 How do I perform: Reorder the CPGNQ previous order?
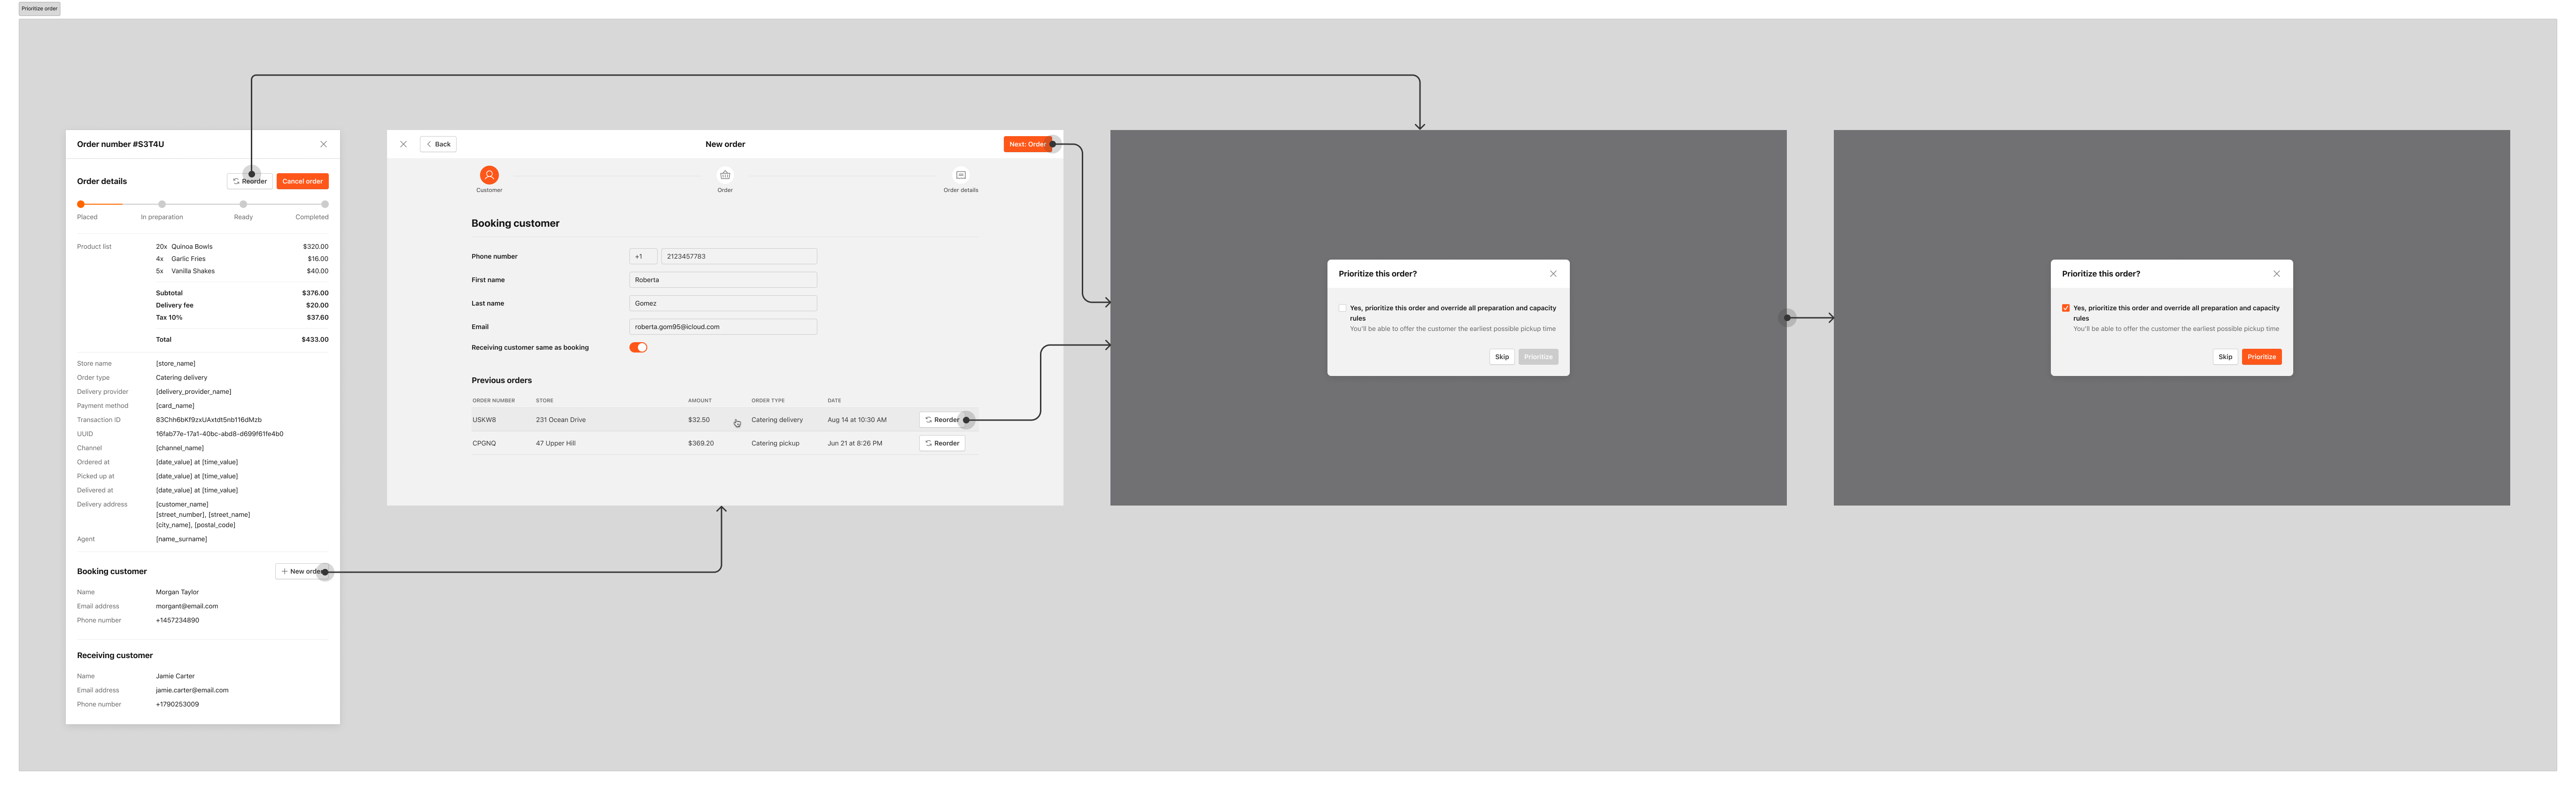pos(942,444)
